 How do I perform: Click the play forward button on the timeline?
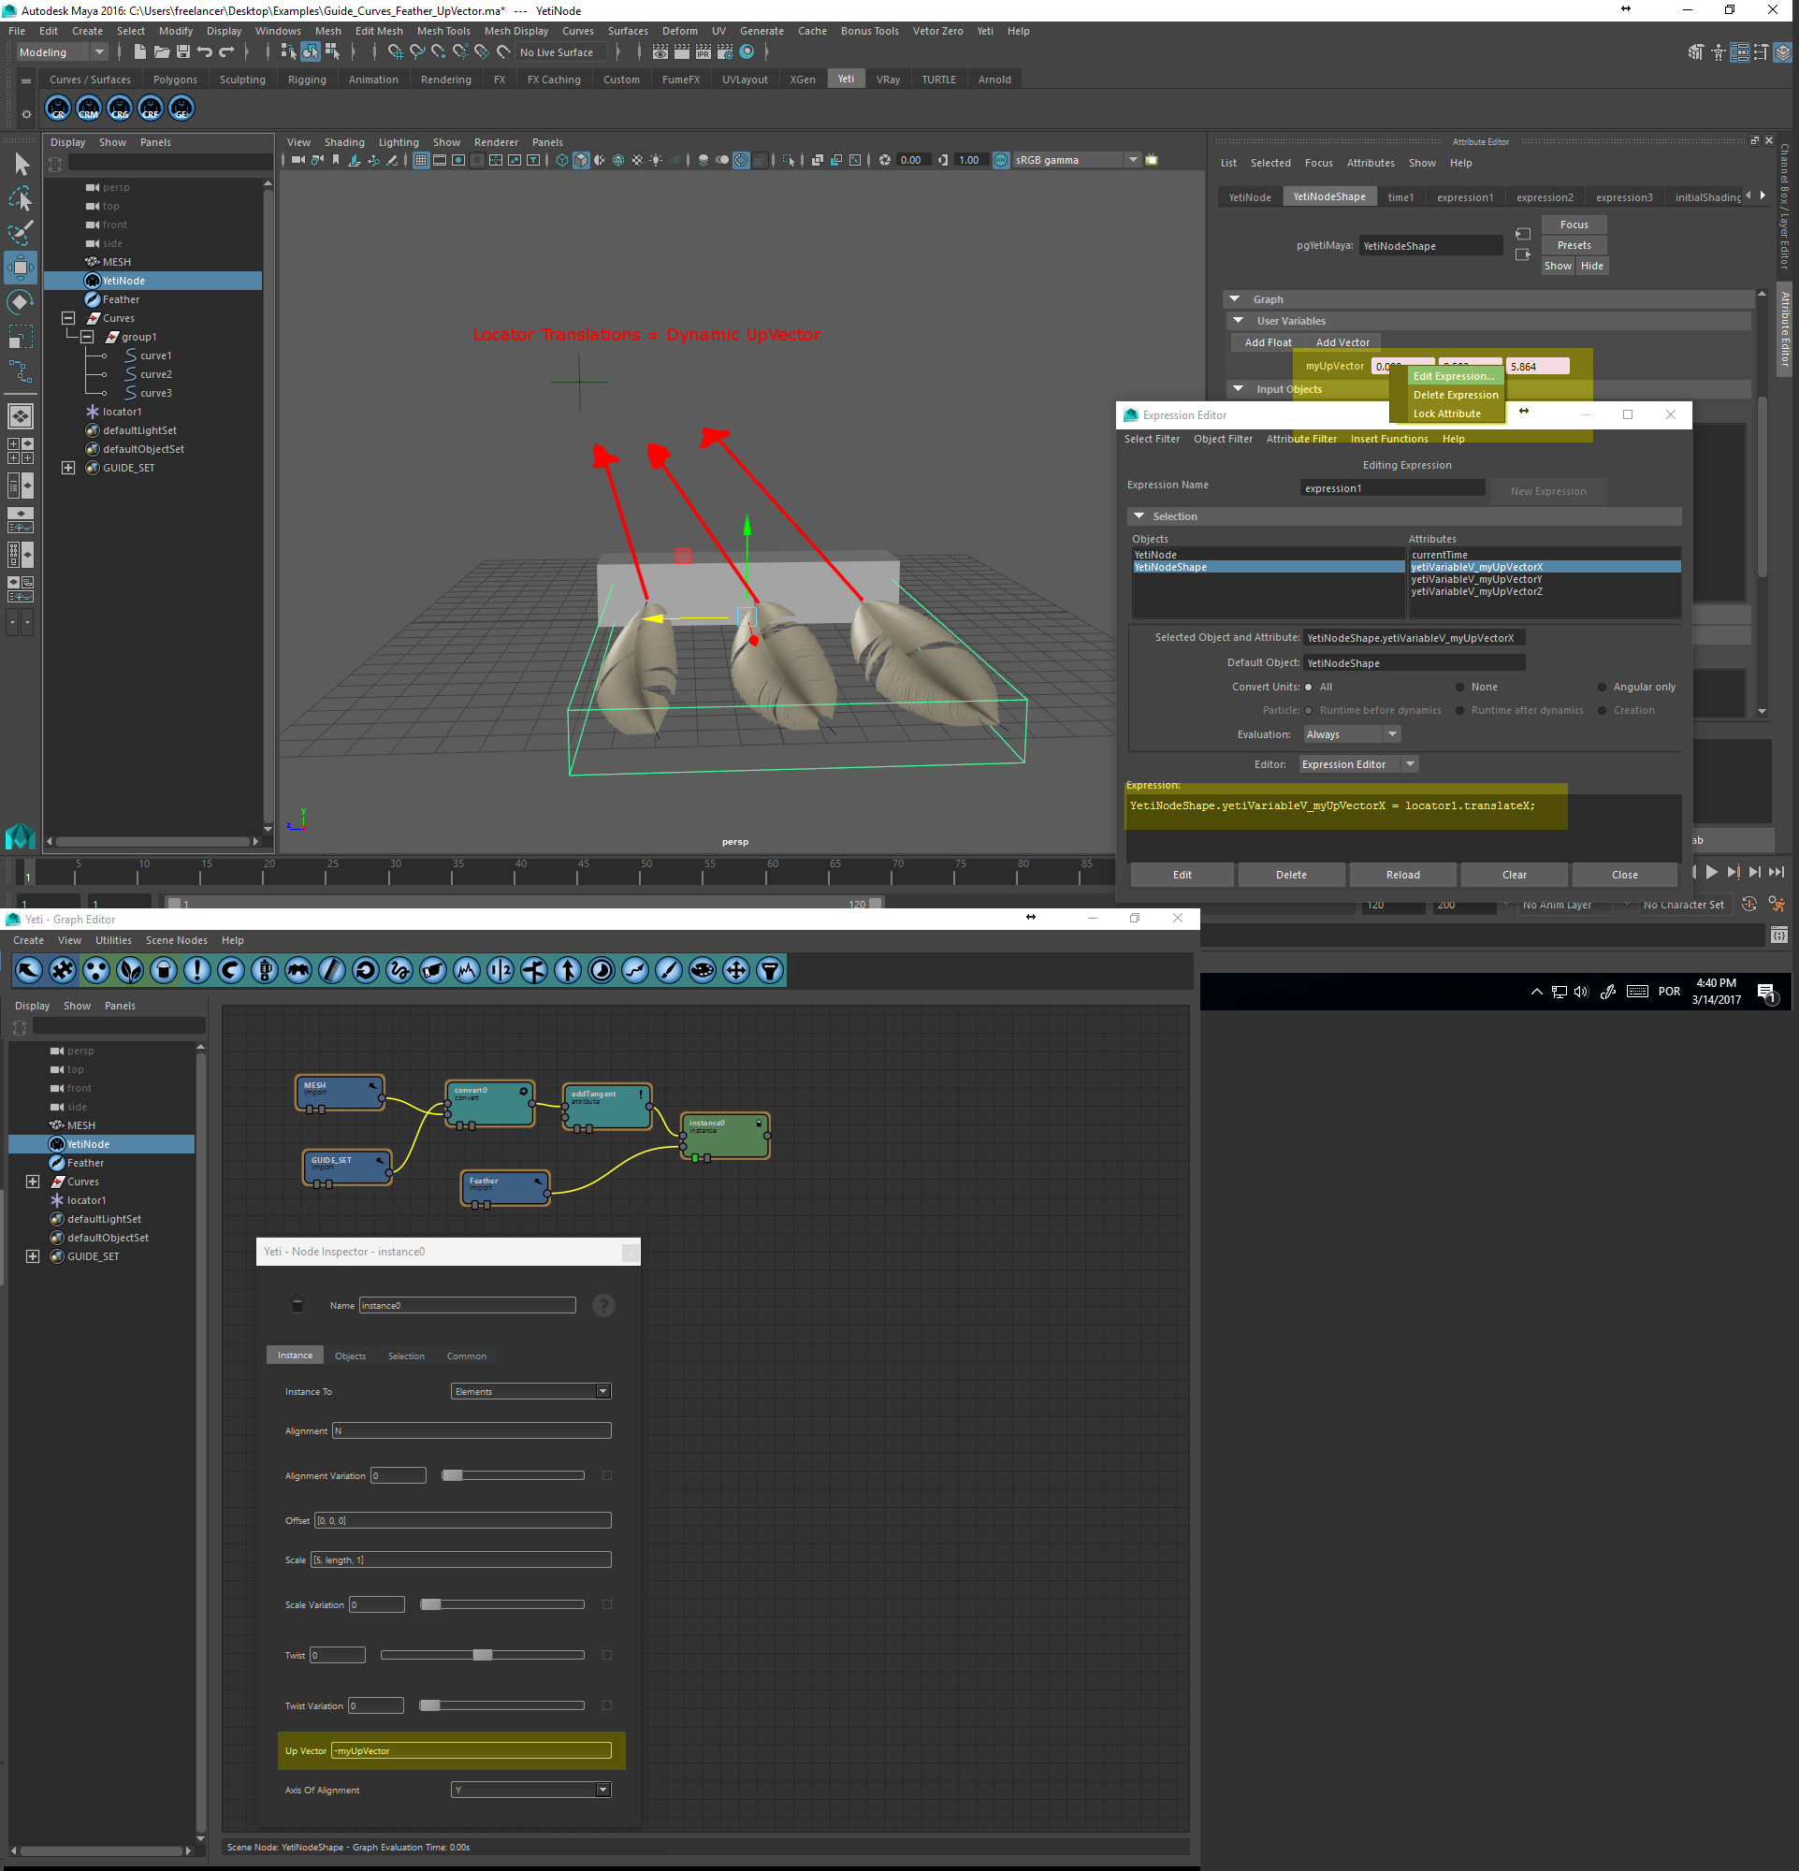[1711, 872]
